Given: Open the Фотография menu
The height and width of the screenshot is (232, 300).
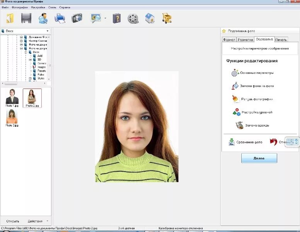Looking at the screenshot, I should pyautogui.click(x=20, y=7).
